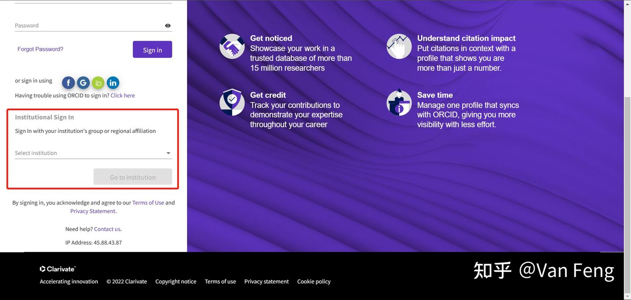Screen dimensions: 631x300
Task: Open Privacy statement footer link
Action: [266, 281]
